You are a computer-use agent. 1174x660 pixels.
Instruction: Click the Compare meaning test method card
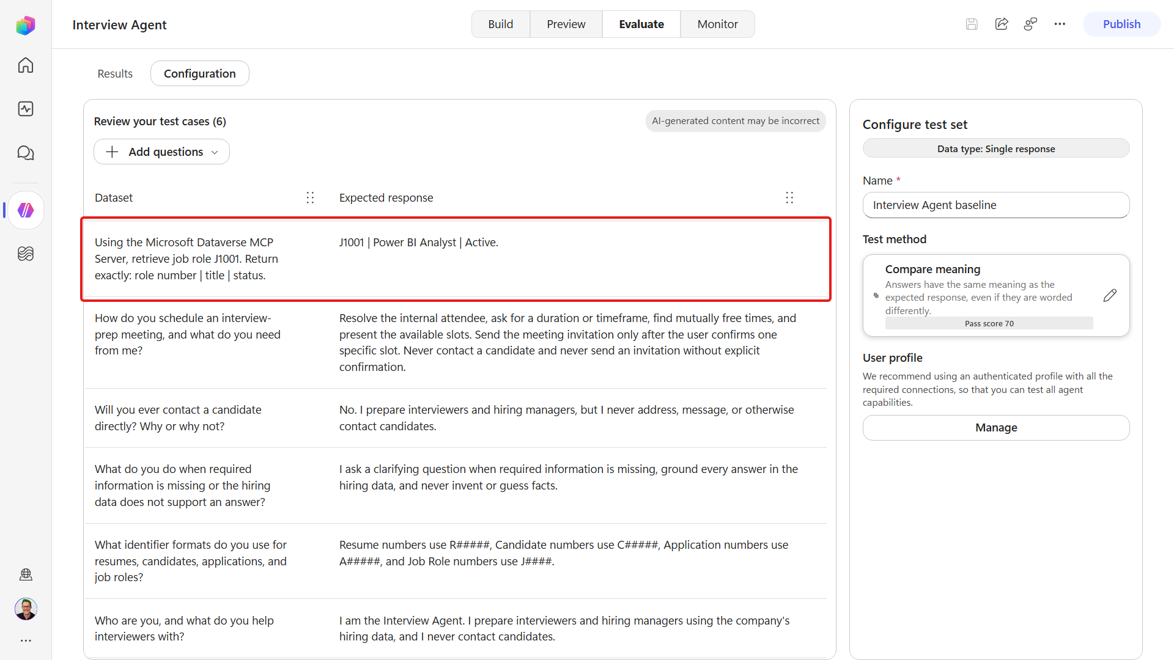(996, 296)
